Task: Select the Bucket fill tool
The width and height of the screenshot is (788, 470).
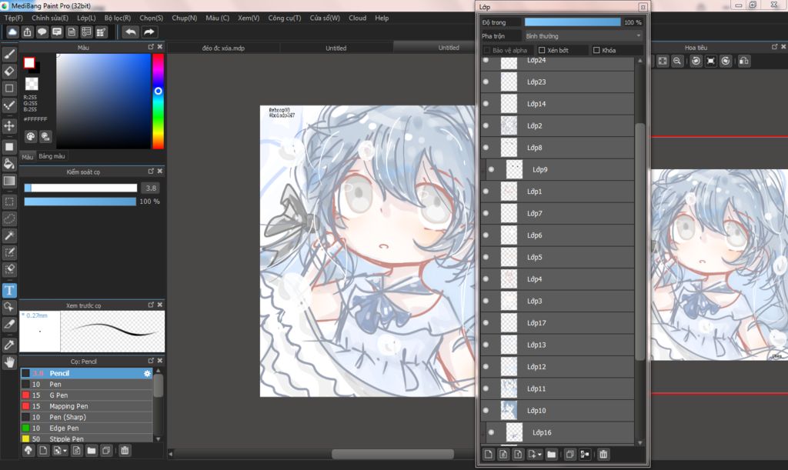Action: tap(9, 164)
